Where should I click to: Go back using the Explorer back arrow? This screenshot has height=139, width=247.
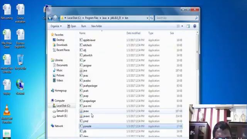(50, 18)
